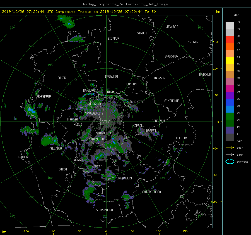Click the HUBLI city label
Viewport: 251px width, 235px height.
point(78,125)
